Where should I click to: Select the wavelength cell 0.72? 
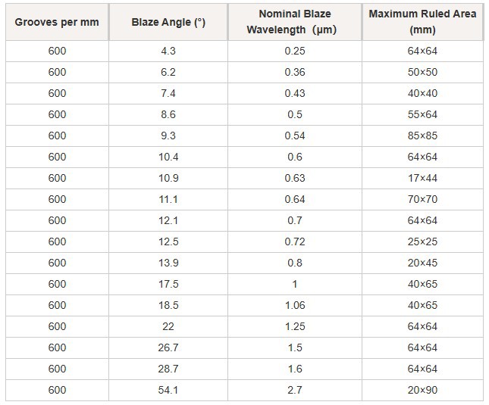click(295, 241)
